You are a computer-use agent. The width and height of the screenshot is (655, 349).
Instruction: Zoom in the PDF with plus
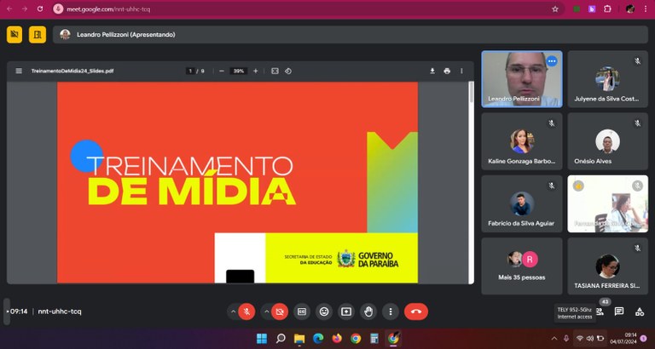coord(255,71)
